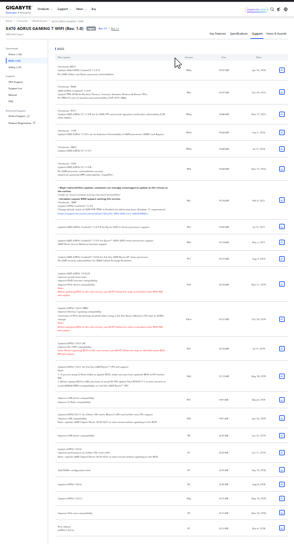Download the major vulnerabilities update BIOS
Screen dimensions: 294x544
pos(282,200)
